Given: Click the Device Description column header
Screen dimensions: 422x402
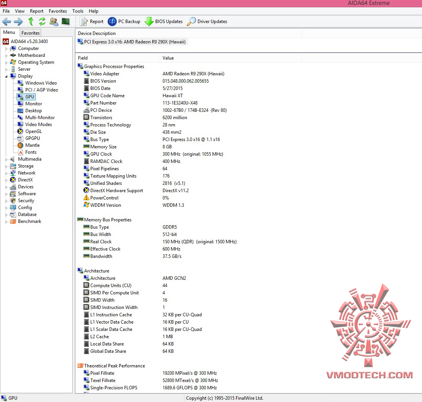Looking at the screenshot, I should [189, 33].
